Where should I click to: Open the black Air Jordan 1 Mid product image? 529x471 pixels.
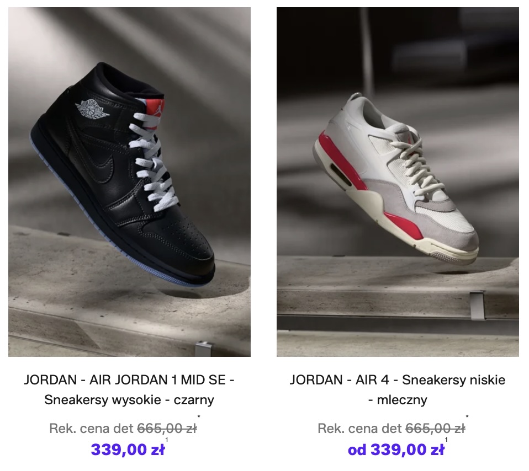(129, 182)
